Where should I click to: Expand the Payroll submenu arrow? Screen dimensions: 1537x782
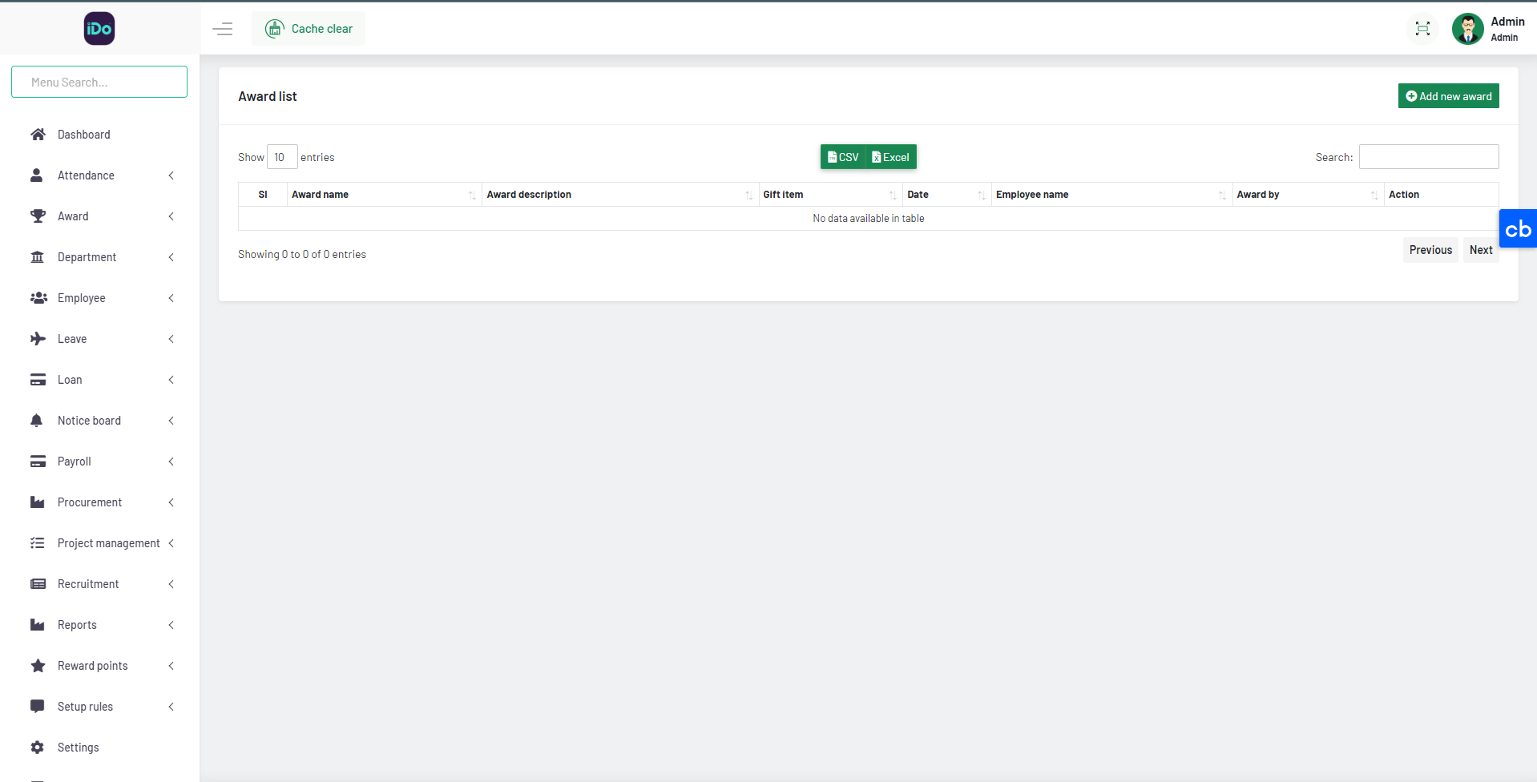pyautogui.click(x=171, y=462)
